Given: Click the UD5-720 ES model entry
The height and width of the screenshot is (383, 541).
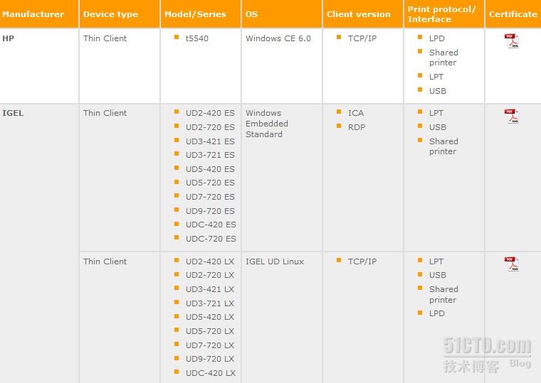Looking at the screenshot, I should (210, 183).
